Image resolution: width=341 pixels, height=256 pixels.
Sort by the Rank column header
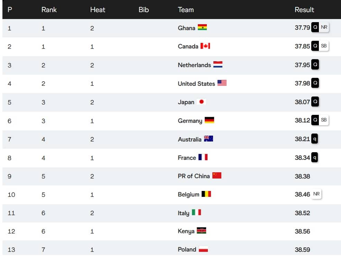[49, 10]
